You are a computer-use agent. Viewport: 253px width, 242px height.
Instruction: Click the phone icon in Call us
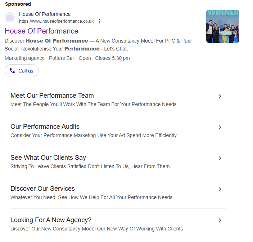13,71
